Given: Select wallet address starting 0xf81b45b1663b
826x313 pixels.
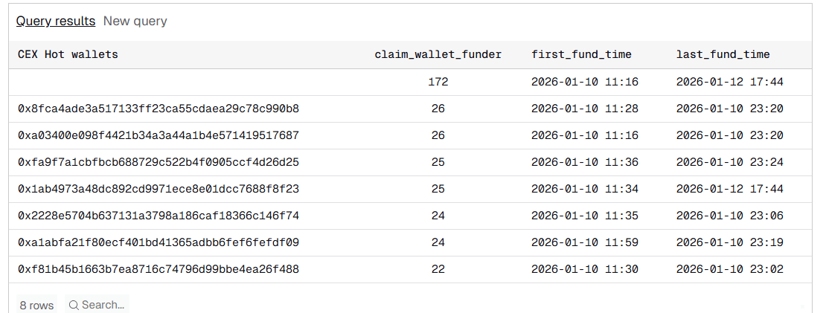Looking at the screenshot, I should (159, 269).
